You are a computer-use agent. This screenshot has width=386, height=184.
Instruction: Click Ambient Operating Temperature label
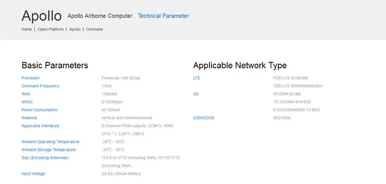pyautogui.click(x=51, y=142)
